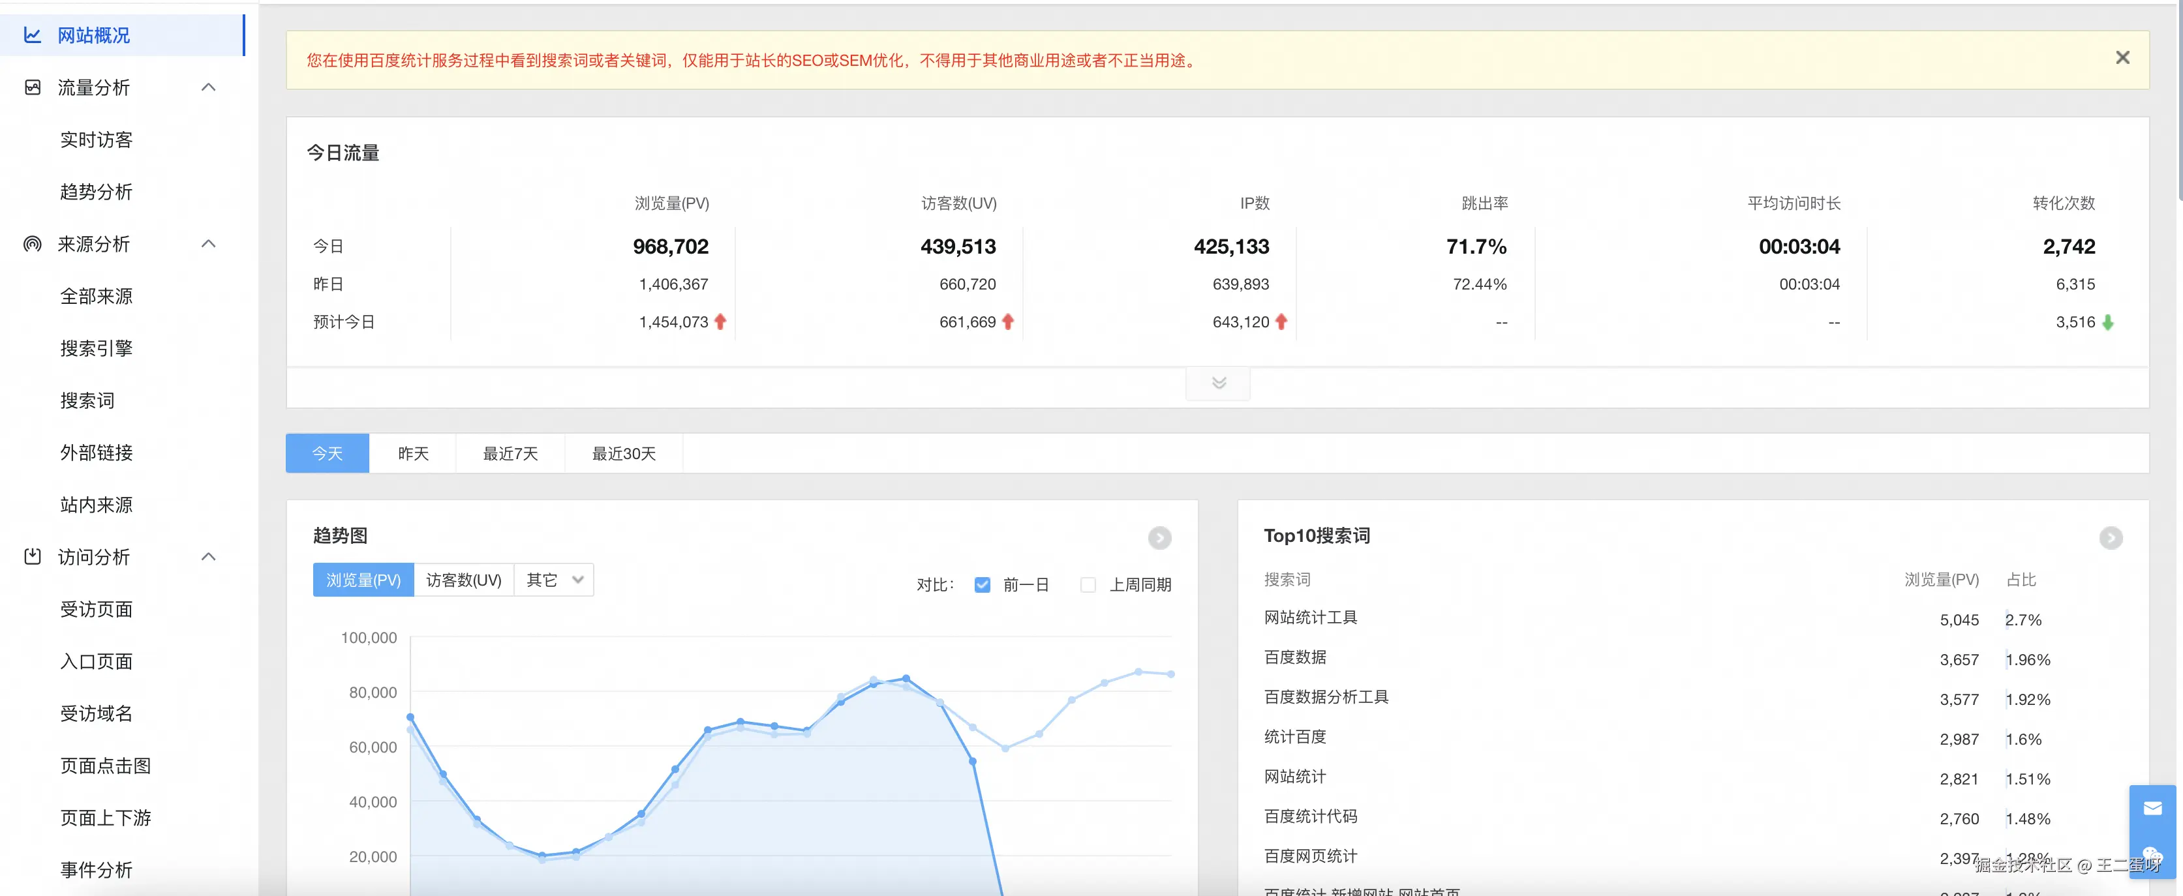2183x896 pixels.
Task: Open 实时访客 in sidebar
Action: pyautogui.click(x=97, y=140)
